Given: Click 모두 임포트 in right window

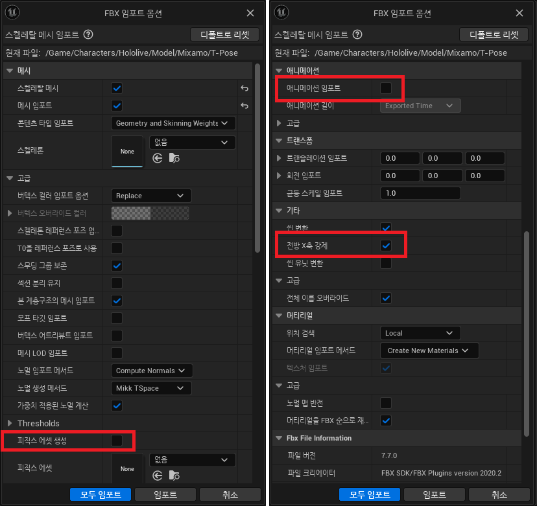Looking at the screenshot, I should tap(370, 494).
